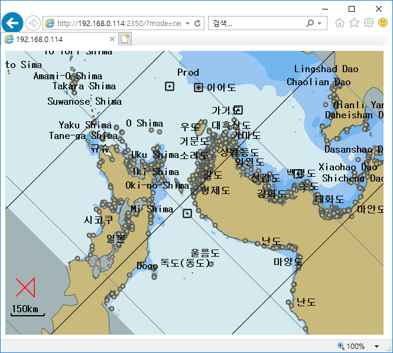Open the zoom level dropdown arrow
The height and width of the screenshot is (353, 393).
click(376, 346)
